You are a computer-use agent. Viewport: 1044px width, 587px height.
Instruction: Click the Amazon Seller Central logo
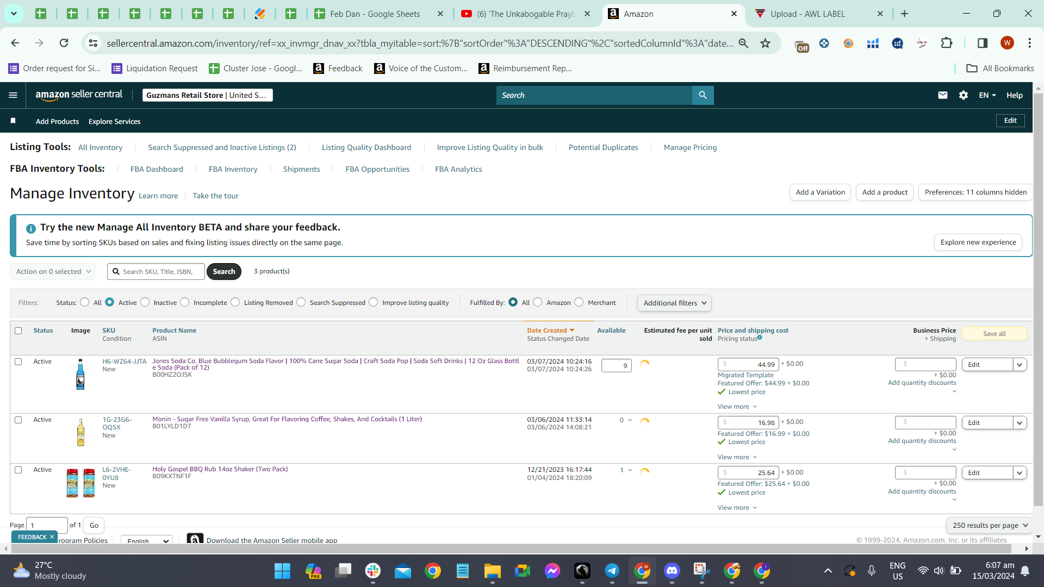79,95
